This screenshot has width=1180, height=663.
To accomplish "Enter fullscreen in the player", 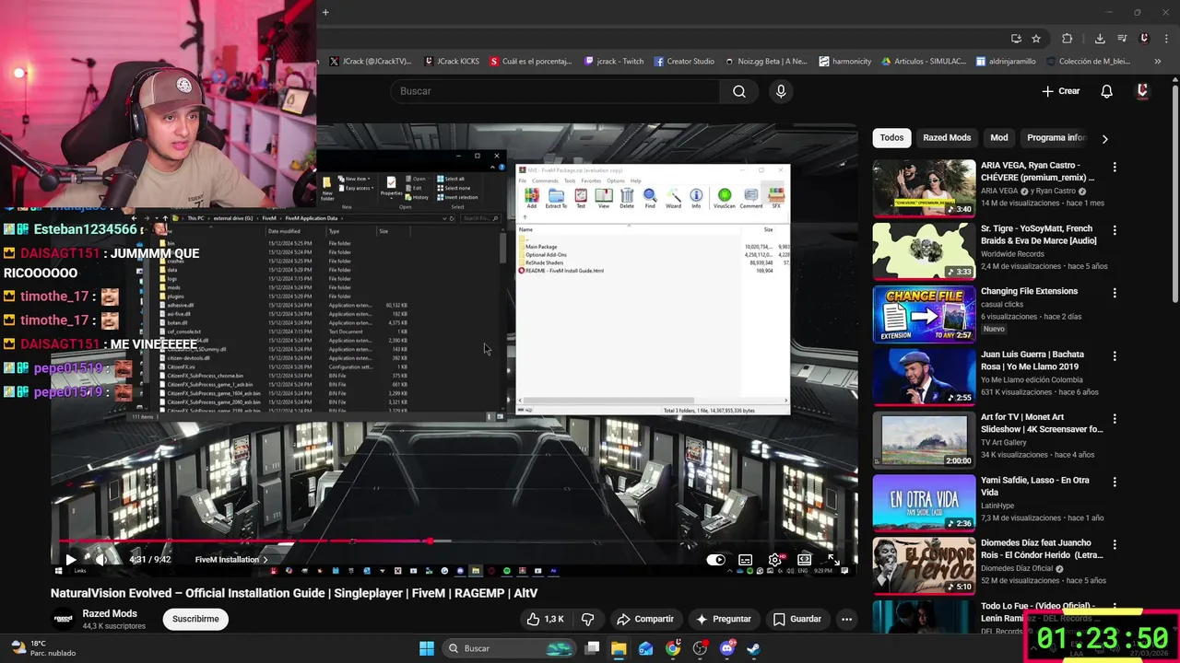I will [x=833, y=559].
